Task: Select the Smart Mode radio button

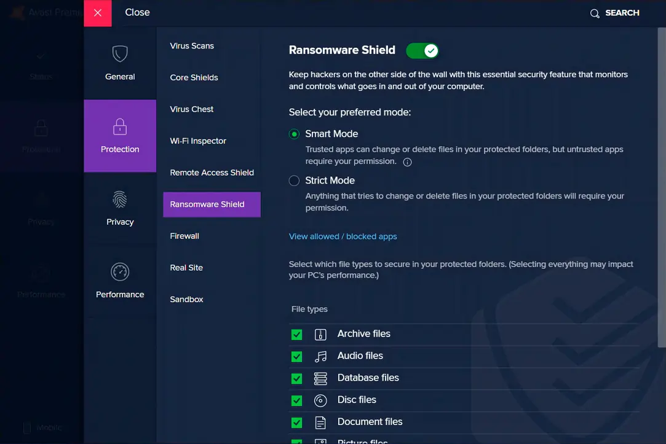Action: 294,134
